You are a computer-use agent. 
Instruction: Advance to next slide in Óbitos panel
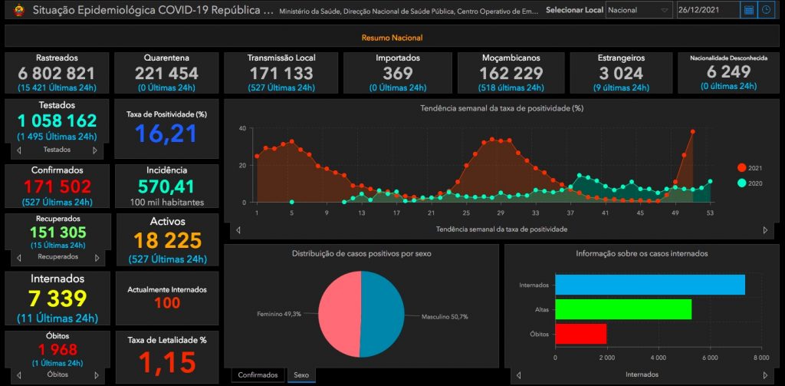click(x=97, y=375)
